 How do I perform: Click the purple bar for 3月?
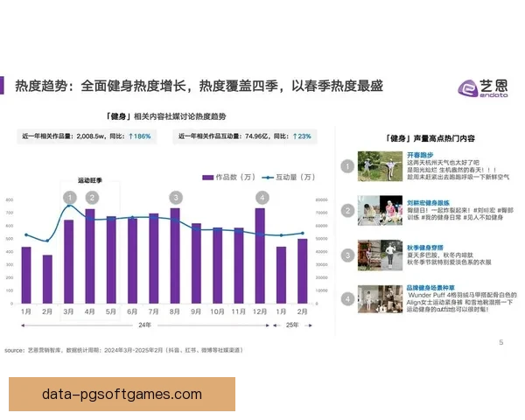pyautogui.click(x=68, y=262)
